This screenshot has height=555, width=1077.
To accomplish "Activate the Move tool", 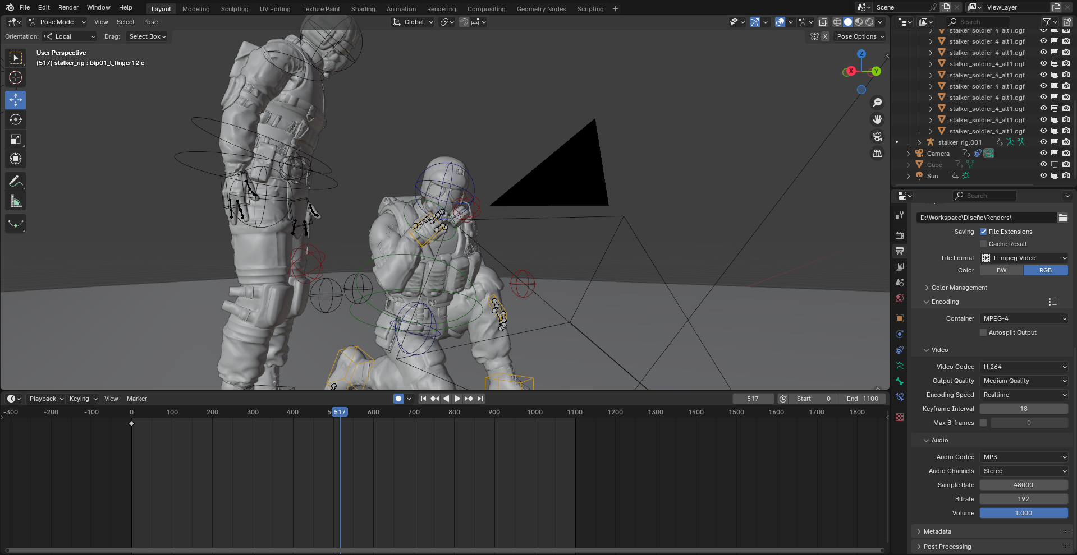I will tap(16, 100).
